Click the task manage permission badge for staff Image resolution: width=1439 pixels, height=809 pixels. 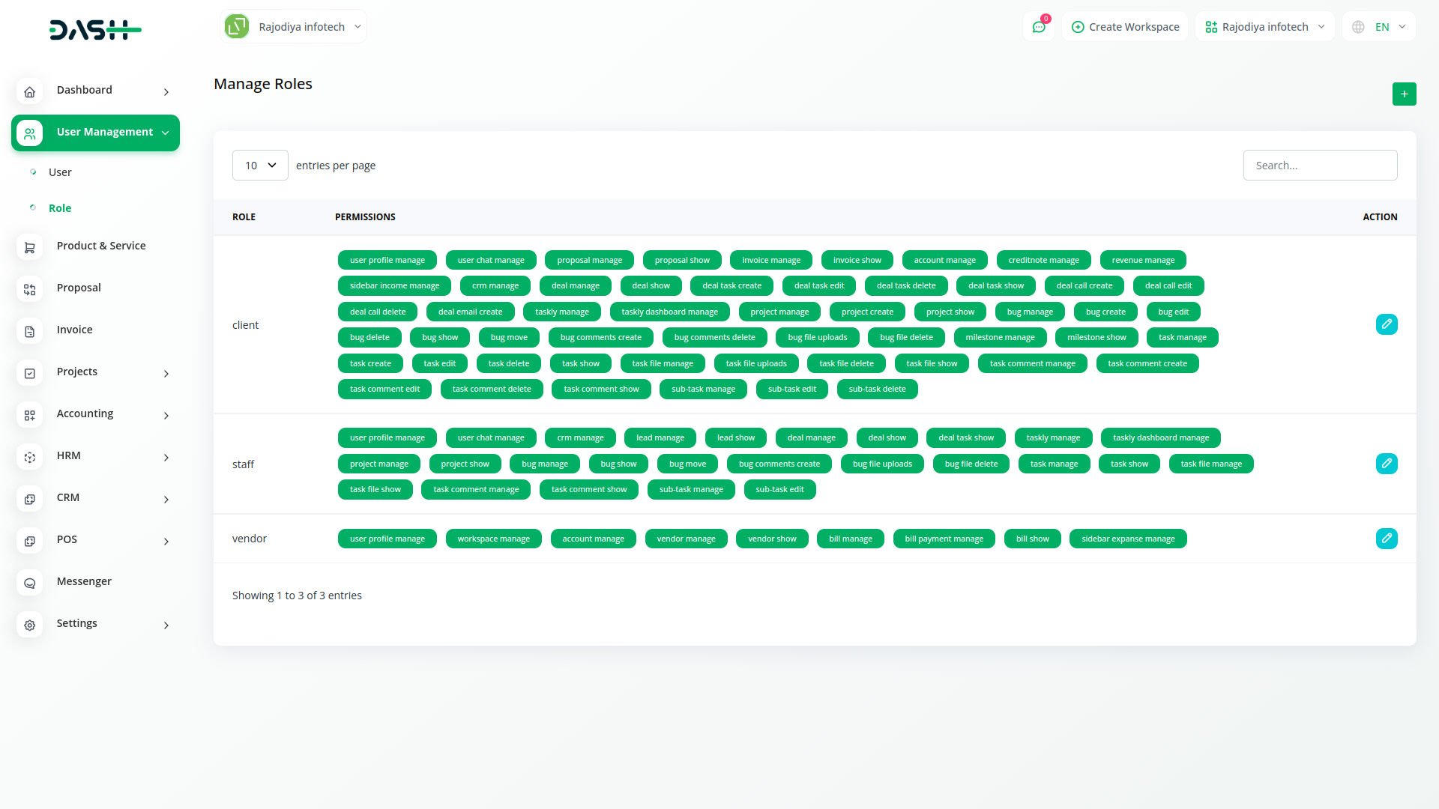point(1054,464)
